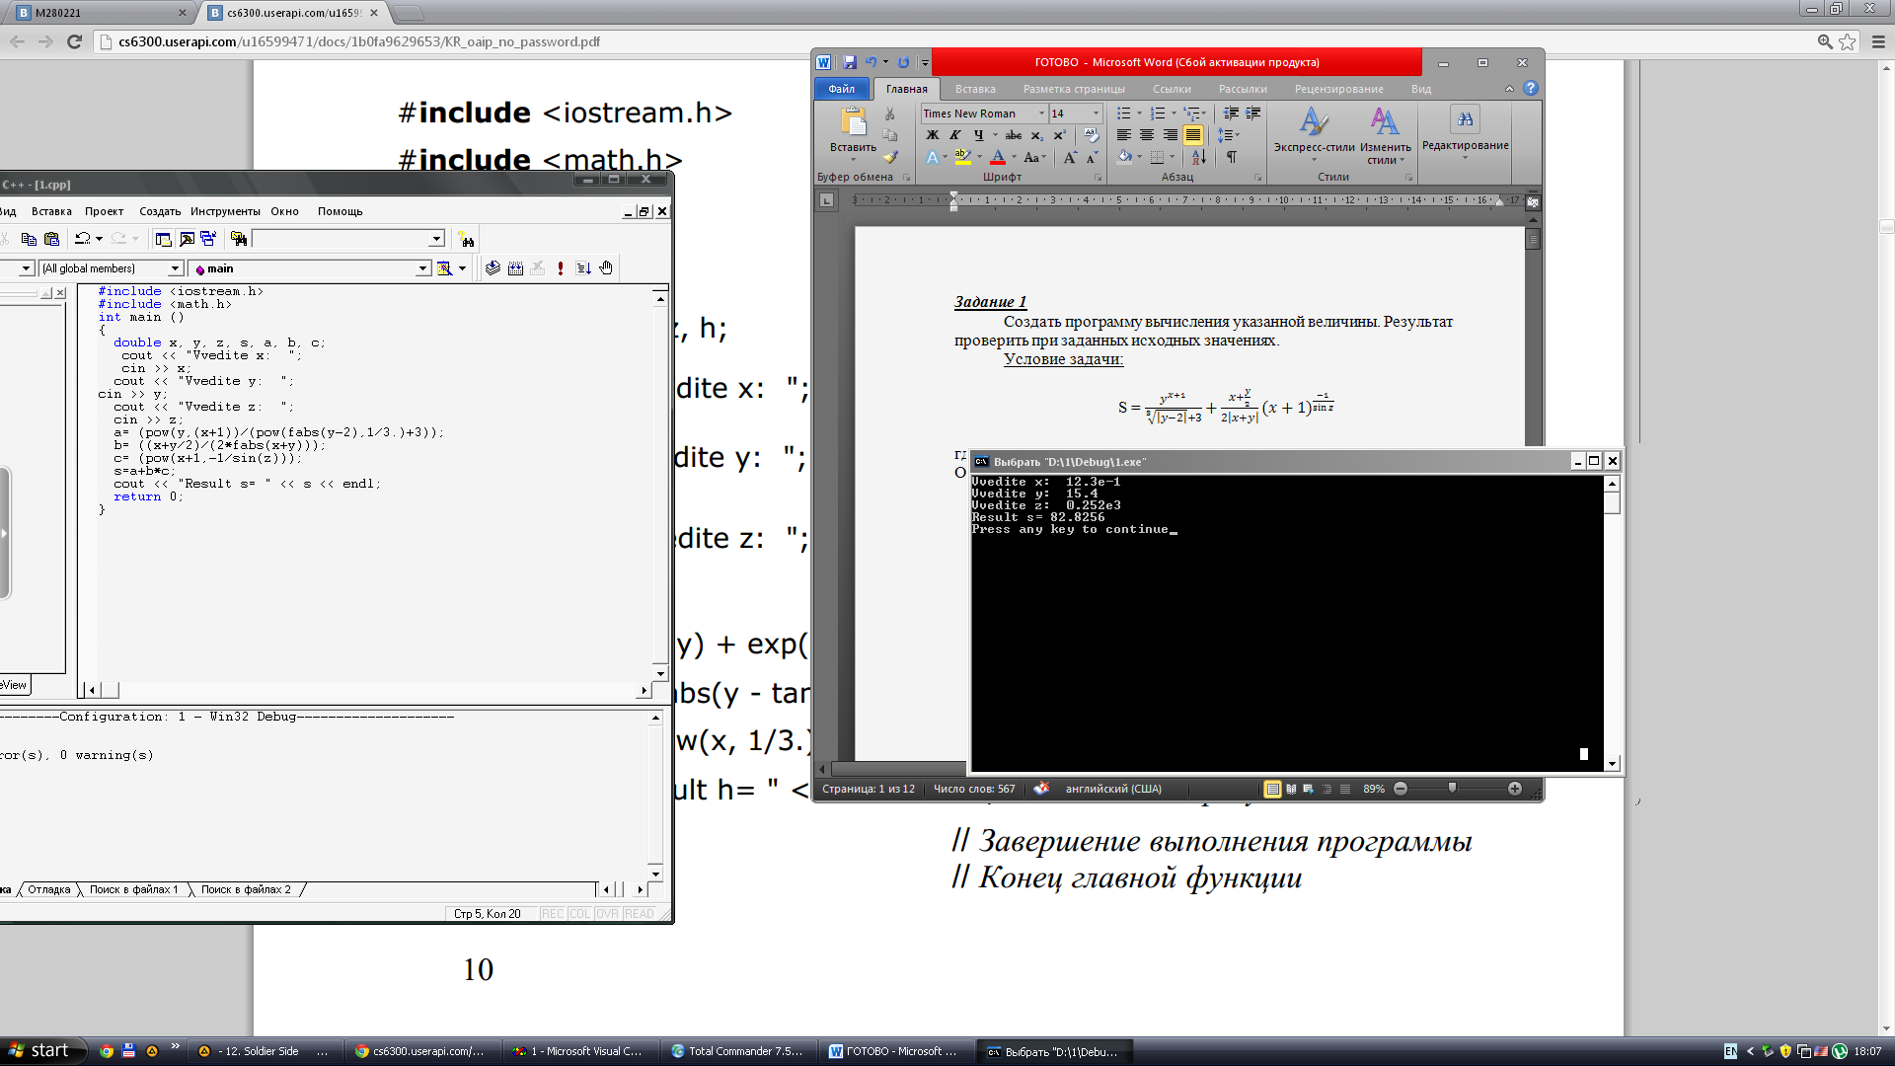Click the Word Help question mark icon
The image size is (1895, 1066).
pos(1531,88)
